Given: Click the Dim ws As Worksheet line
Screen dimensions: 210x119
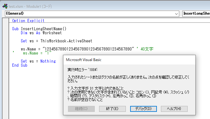Looking at the screenshot, I should point(41,33).
